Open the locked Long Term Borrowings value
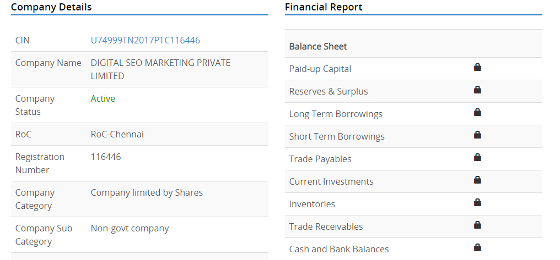Screen dimensions: 560x260 pyautogui.click(x=477, y=112)
